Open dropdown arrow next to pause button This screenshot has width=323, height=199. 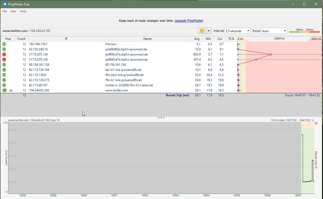(x=209, y=31)
